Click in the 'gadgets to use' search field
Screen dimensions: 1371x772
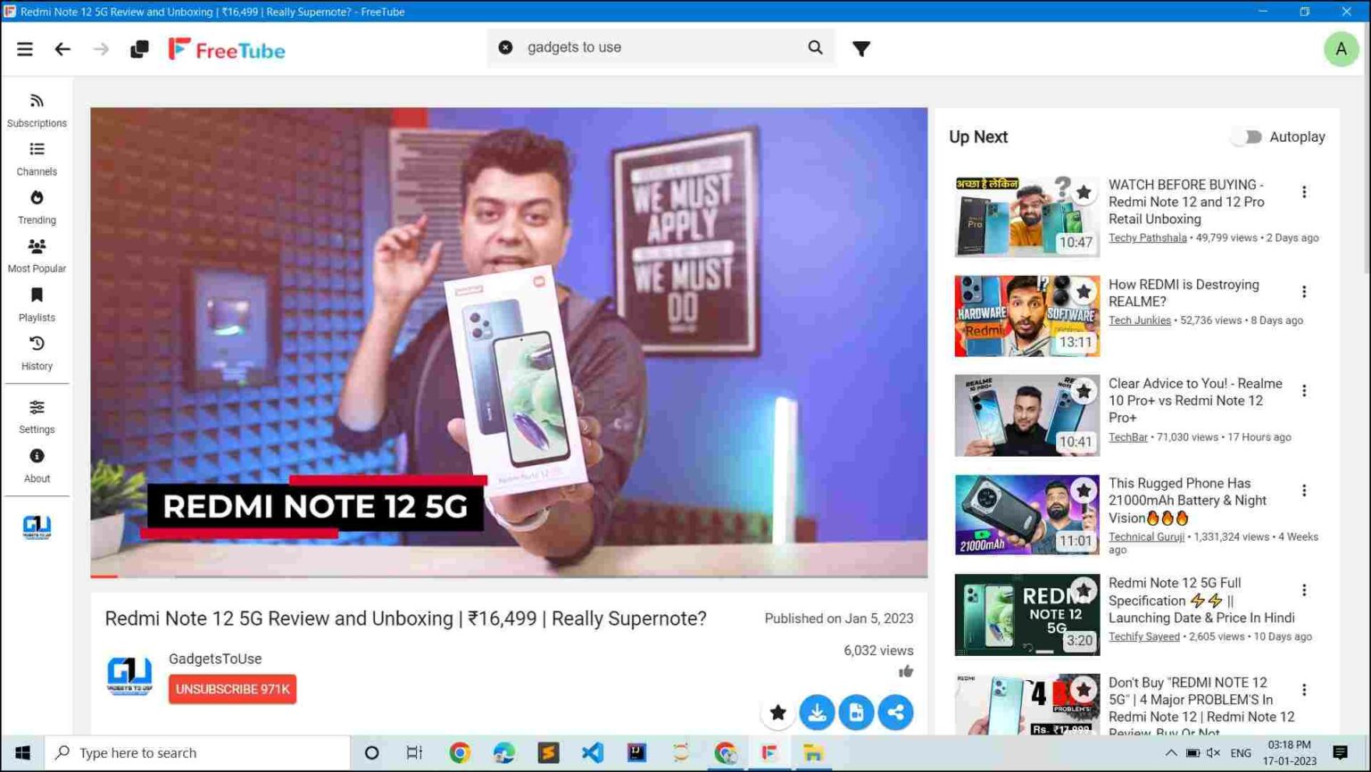pyautogui.click(x=661, y=47)
